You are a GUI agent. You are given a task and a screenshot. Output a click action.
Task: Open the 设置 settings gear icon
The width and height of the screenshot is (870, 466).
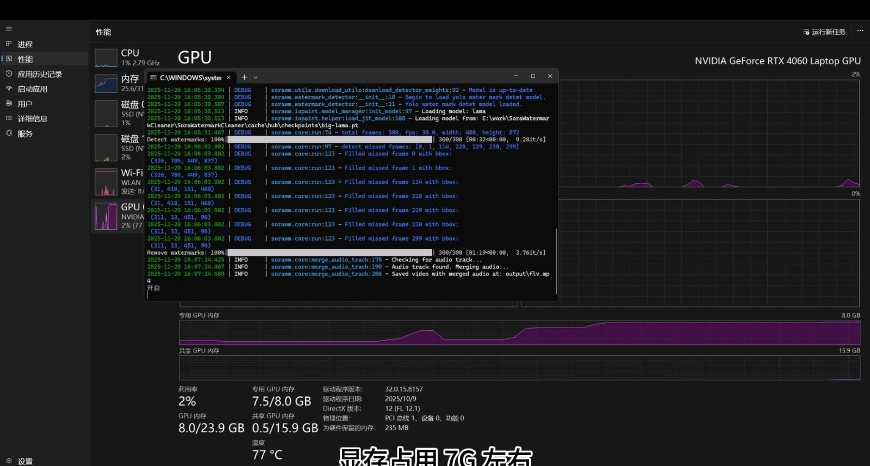click(9, 461)
